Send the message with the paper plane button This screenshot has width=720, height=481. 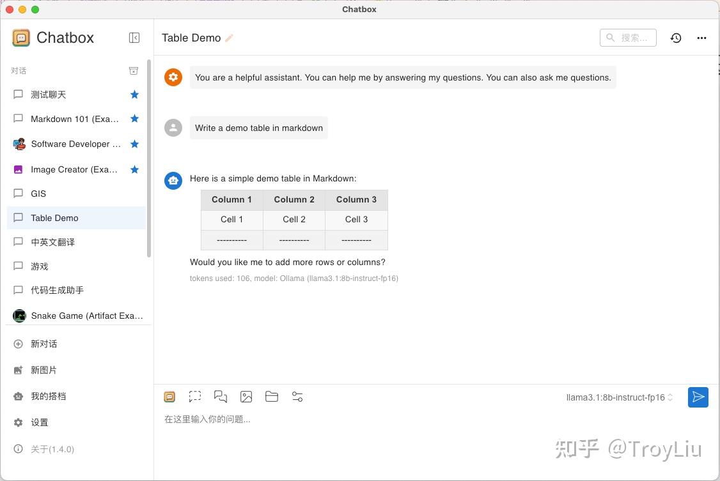point(698,397)
